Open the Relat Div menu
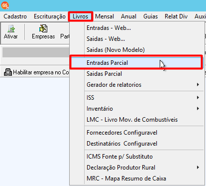This screenshot has height=186, width=206. (x=176, y=16)
